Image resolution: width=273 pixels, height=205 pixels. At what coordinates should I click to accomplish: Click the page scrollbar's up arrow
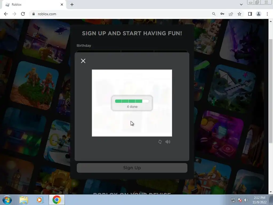pyautogui.click(x=271, y=21)
